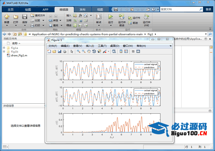Click the insert function fx icon
The height and width of the screenshot is (151, 215).
coord(80,15)
